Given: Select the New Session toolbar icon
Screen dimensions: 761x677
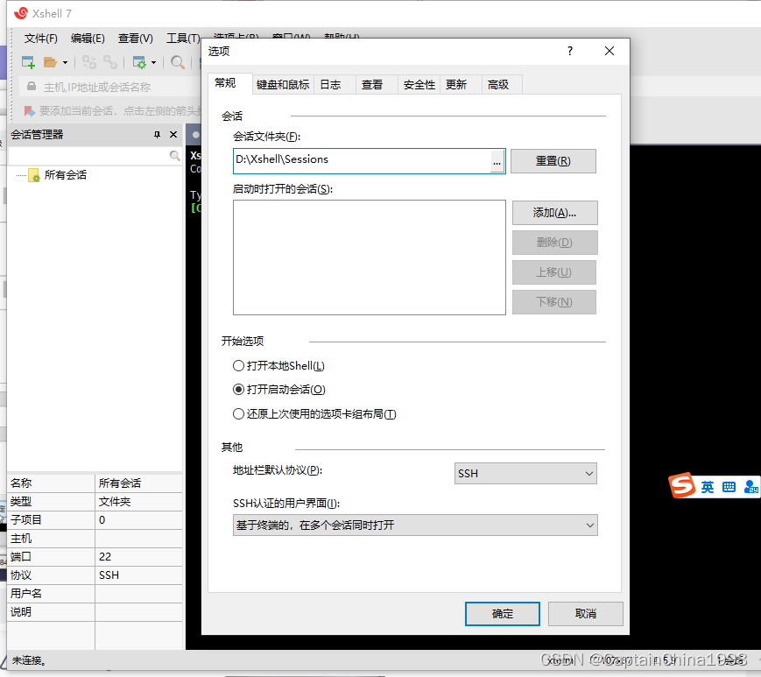Looking at the screenshot, I should point(28,62).
